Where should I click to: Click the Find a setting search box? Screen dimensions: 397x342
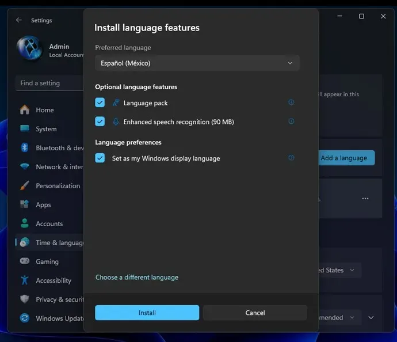point(50,83)
